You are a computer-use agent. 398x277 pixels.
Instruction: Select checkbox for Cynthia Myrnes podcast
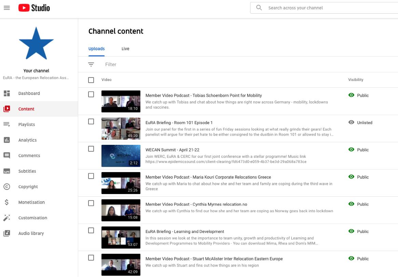click(91, 203)
